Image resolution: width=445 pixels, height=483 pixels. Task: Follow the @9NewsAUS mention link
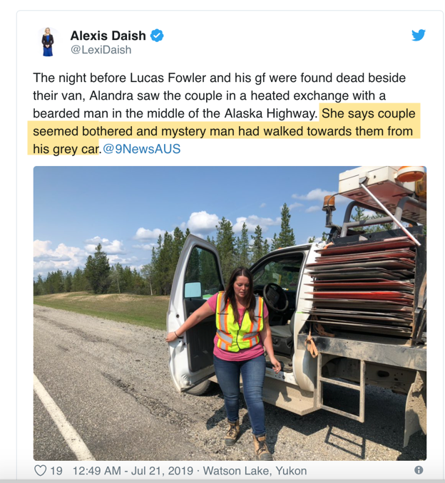141,149
